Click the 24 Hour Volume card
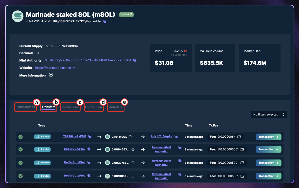 215,58
